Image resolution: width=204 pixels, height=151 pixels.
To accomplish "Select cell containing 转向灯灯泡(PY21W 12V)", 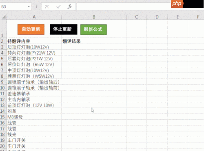I will coord(34,53).
